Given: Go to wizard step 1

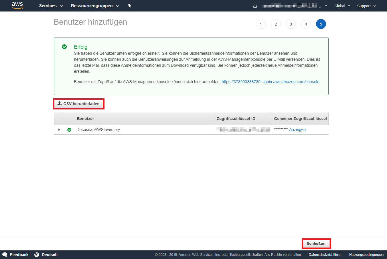Looking at the screenshot, I should click(x=261, y=24).
